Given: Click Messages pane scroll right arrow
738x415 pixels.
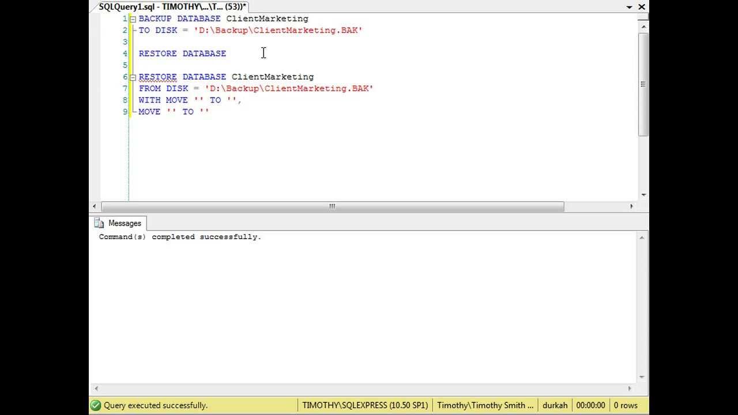Looking at the screenshot, I should (630, 388).
